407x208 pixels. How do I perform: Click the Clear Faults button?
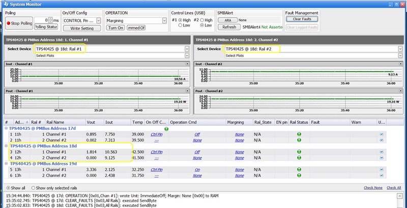click(x=302, y=19)
